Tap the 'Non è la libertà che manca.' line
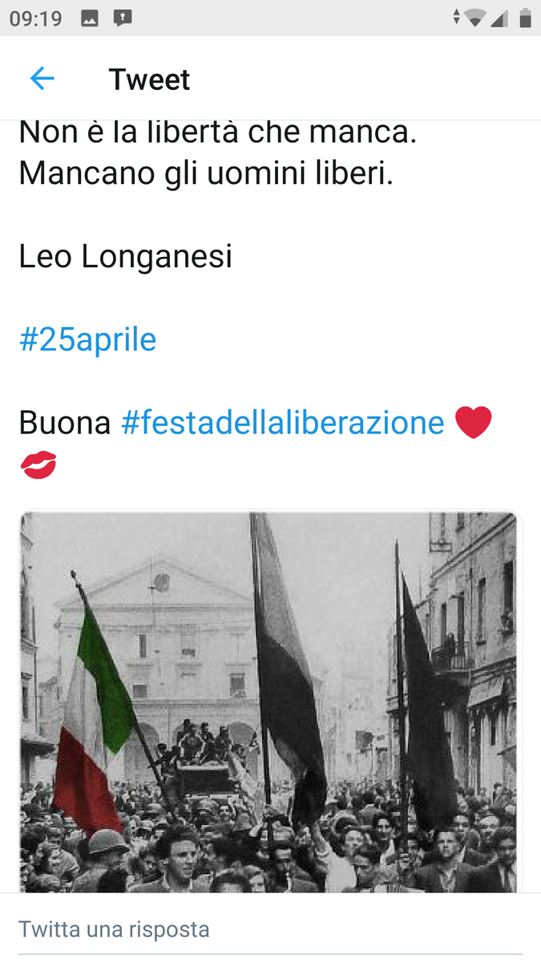541x963 pixels. coord(218,132)
